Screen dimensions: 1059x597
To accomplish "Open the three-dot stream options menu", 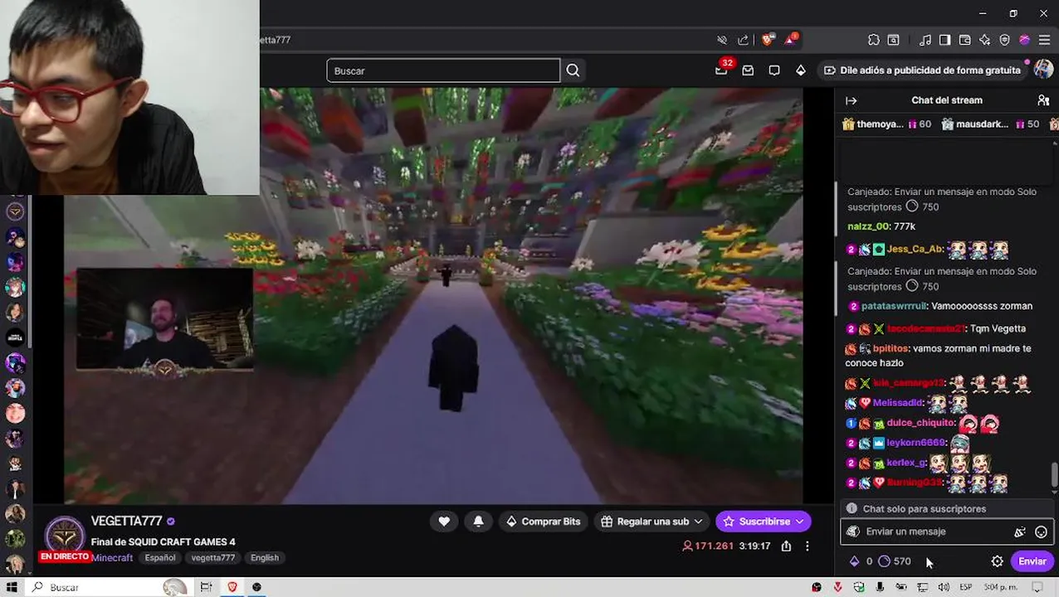I will 807,546.
